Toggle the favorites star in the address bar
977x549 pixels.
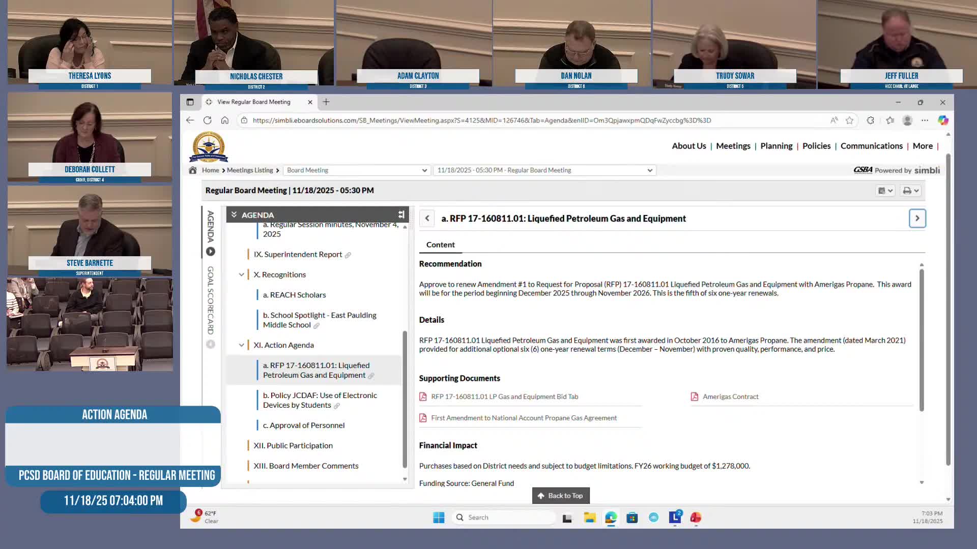click(849, 120)
